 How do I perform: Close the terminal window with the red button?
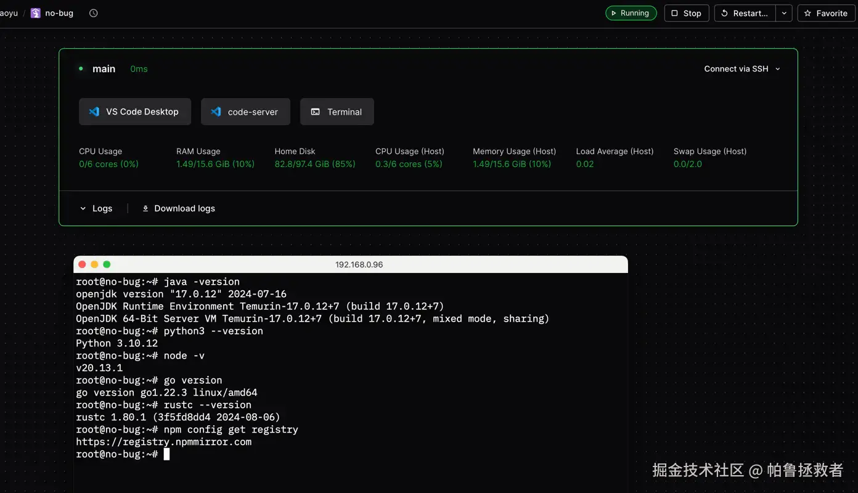pyautogui.click(x=82, y=264)
